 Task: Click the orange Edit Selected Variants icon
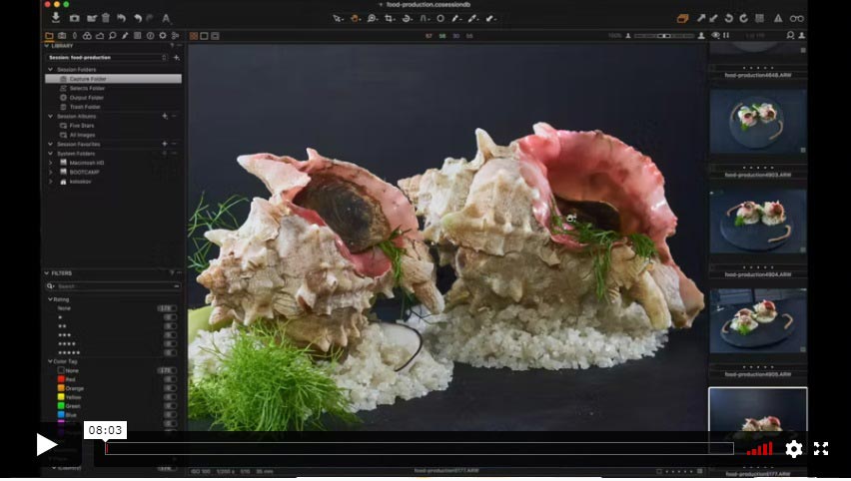point(683,18)
